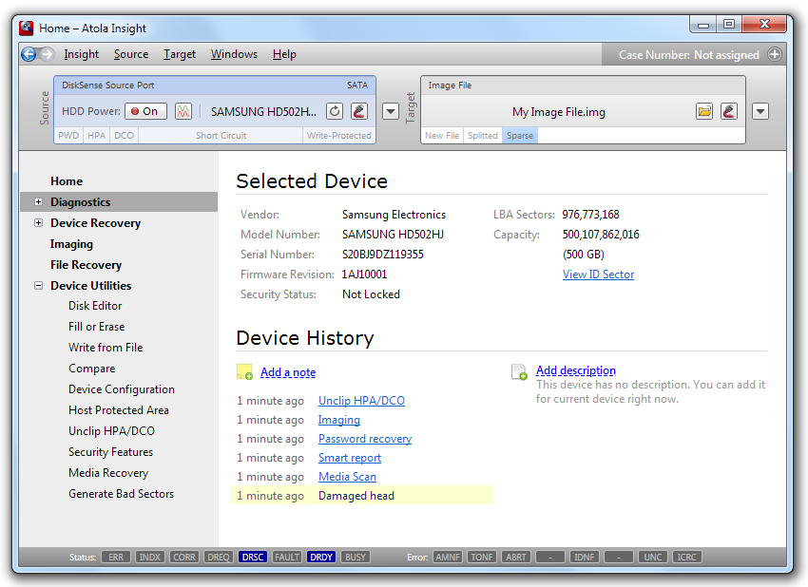
Task: Toggle the HDD Power On button
Action: pyautogui.click(x=145, y=111)
